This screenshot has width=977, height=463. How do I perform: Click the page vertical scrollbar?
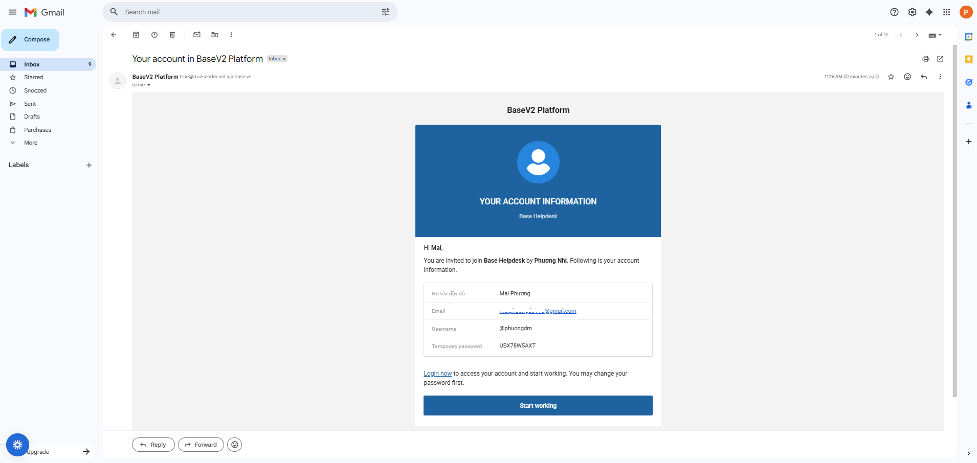coord(954,220)
